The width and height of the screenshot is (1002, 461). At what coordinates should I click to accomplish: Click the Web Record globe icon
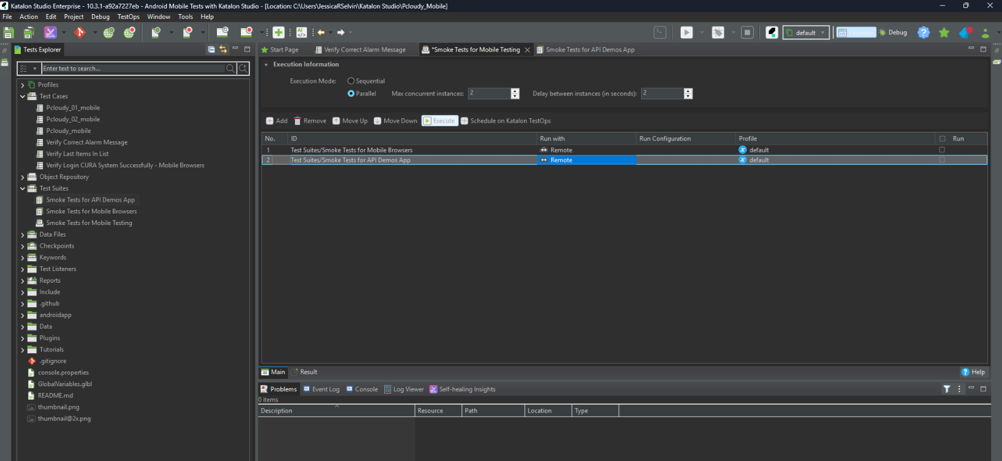click(x=130, y=32)
